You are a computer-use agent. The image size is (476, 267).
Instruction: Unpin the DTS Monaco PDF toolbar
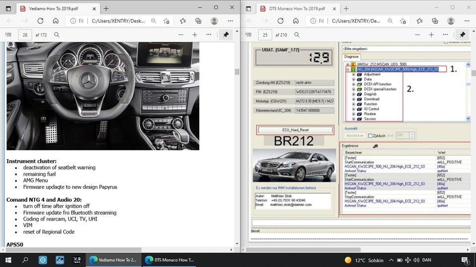tap(462, 35)
